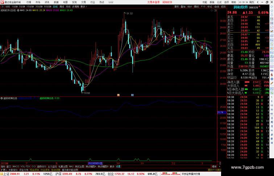Screen dimensions: 274x176
Task: Click the 通达信 application logo icon
Action: point(2,2)
